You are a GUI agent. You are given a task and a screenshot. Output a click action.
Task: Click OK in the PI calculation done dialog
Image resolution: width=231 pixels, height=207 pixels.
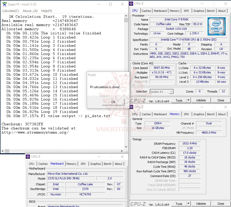(113, 102)
